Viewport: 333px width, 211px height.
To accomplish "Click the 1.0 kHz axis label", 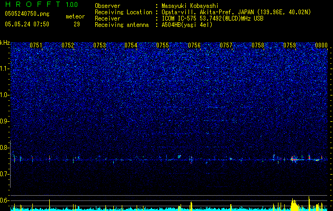I will (5, 95).
